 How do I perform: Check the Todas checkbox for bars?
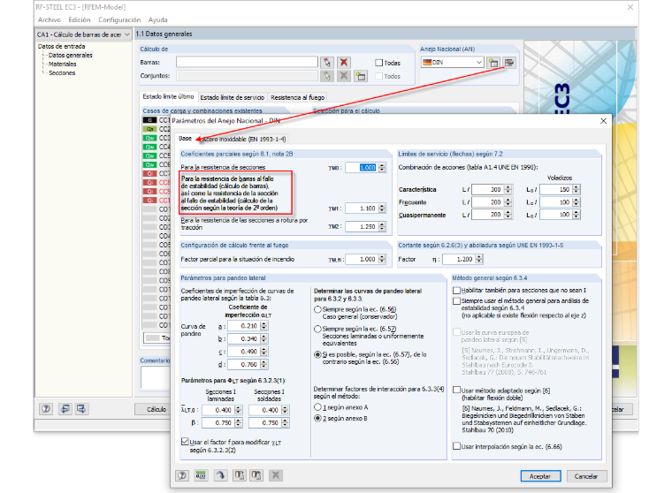pyautogui.click(x=378, y=63)
